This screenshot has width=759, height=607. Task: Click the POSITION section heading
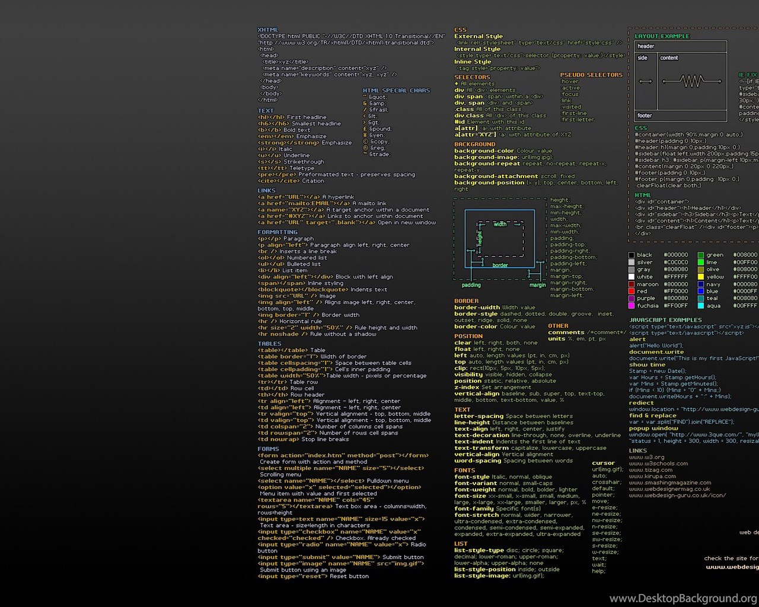click(468, 336)
